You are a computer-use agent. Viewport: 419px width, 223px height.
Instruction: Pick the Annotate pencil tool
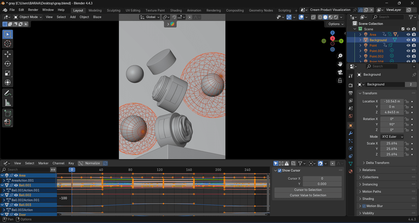pyautogui.click(x=8, y=93)
